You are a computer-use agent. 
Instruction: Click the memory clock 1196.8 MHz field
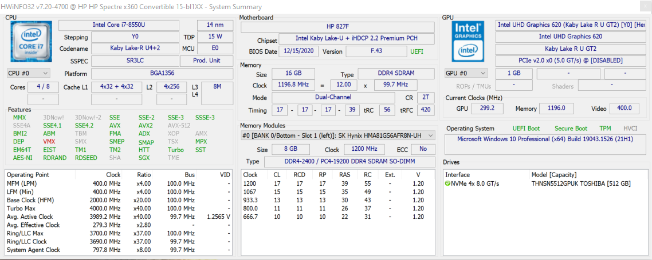coord(293,85)
